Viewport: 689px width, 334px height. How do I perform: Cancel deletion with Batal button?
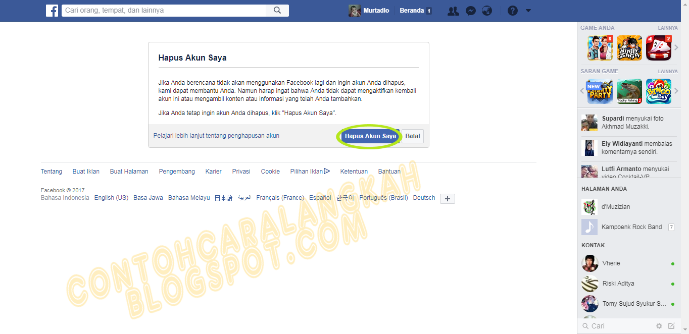[413, 136]
